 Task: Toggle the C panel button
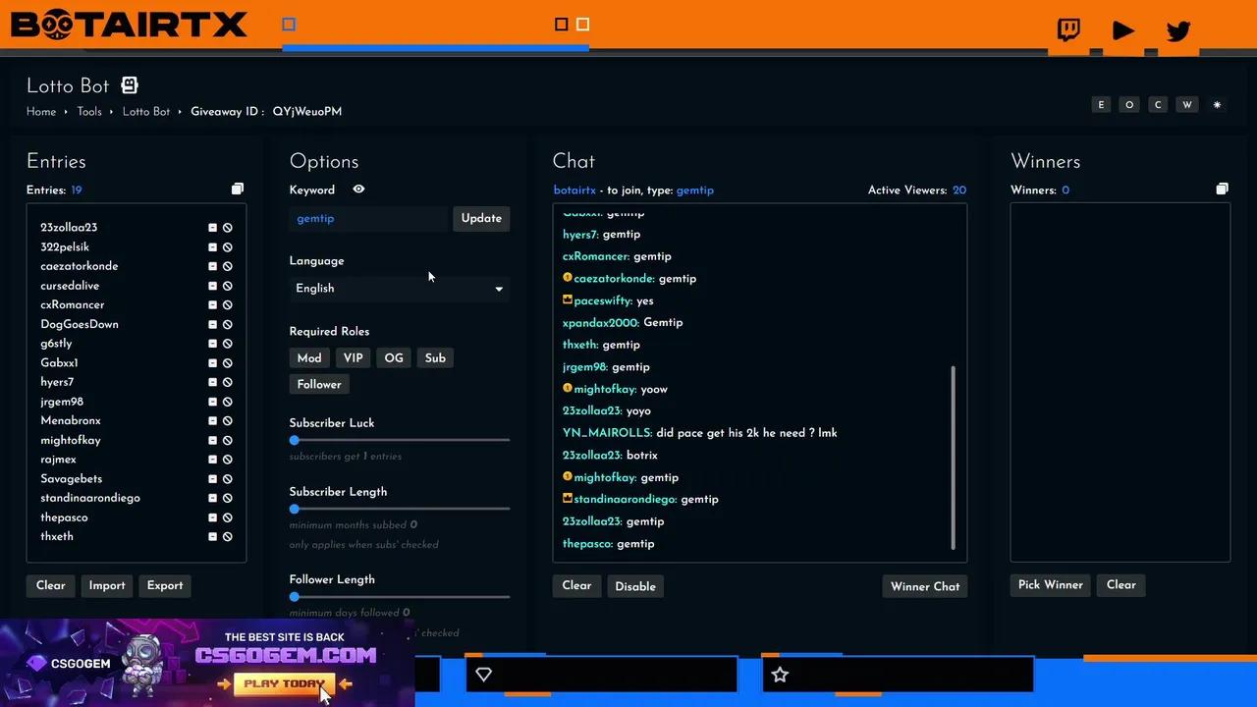pos(1158,105)
